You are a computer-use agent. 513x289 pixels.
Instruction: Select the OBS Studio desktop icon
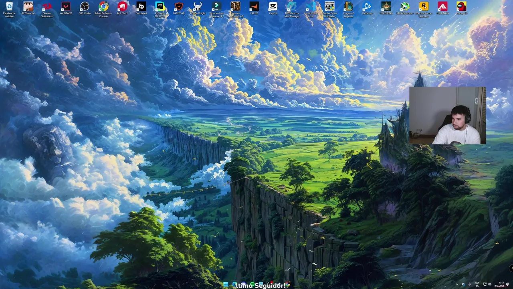tap(85, 8)
